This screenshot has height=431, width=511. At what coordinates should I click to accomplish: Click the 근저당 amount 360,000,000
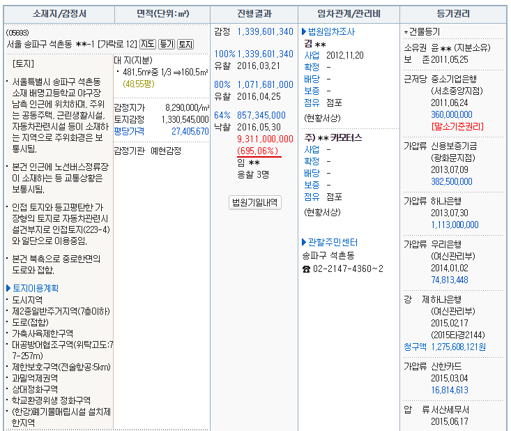(452, 114)
